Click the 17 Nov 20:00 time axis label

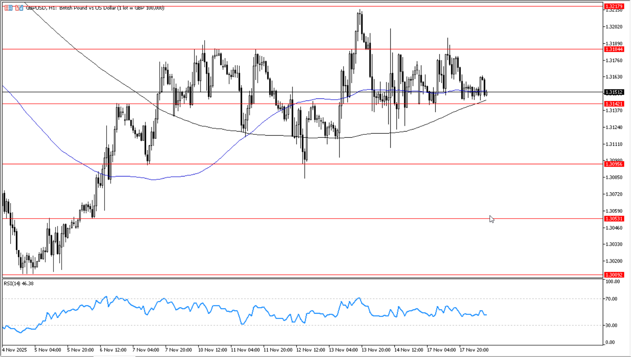(x=474, y=350)
